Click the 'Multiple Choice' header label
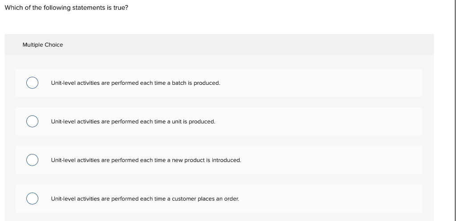456x221 pixels. pyautogui.click(x=43, y=45)
